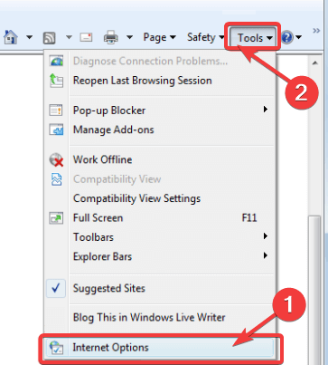Open the Home button dropdown arrow
328x365 pixels.
[x=29, y=37]
